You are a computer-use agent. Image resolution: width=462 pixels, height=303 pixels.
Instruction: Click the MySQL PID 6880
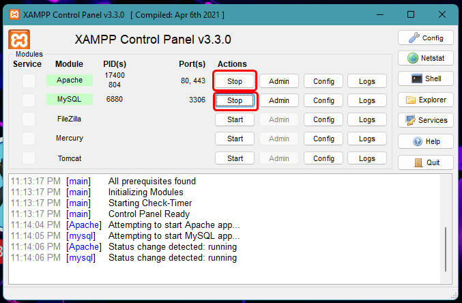(x=115, y=99)
